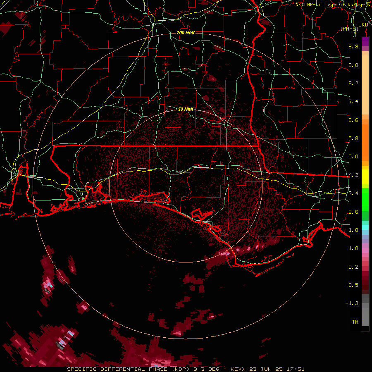Click the 7.4 value on the KDP scale
372x372 pixels.
(x=353, y=102)
